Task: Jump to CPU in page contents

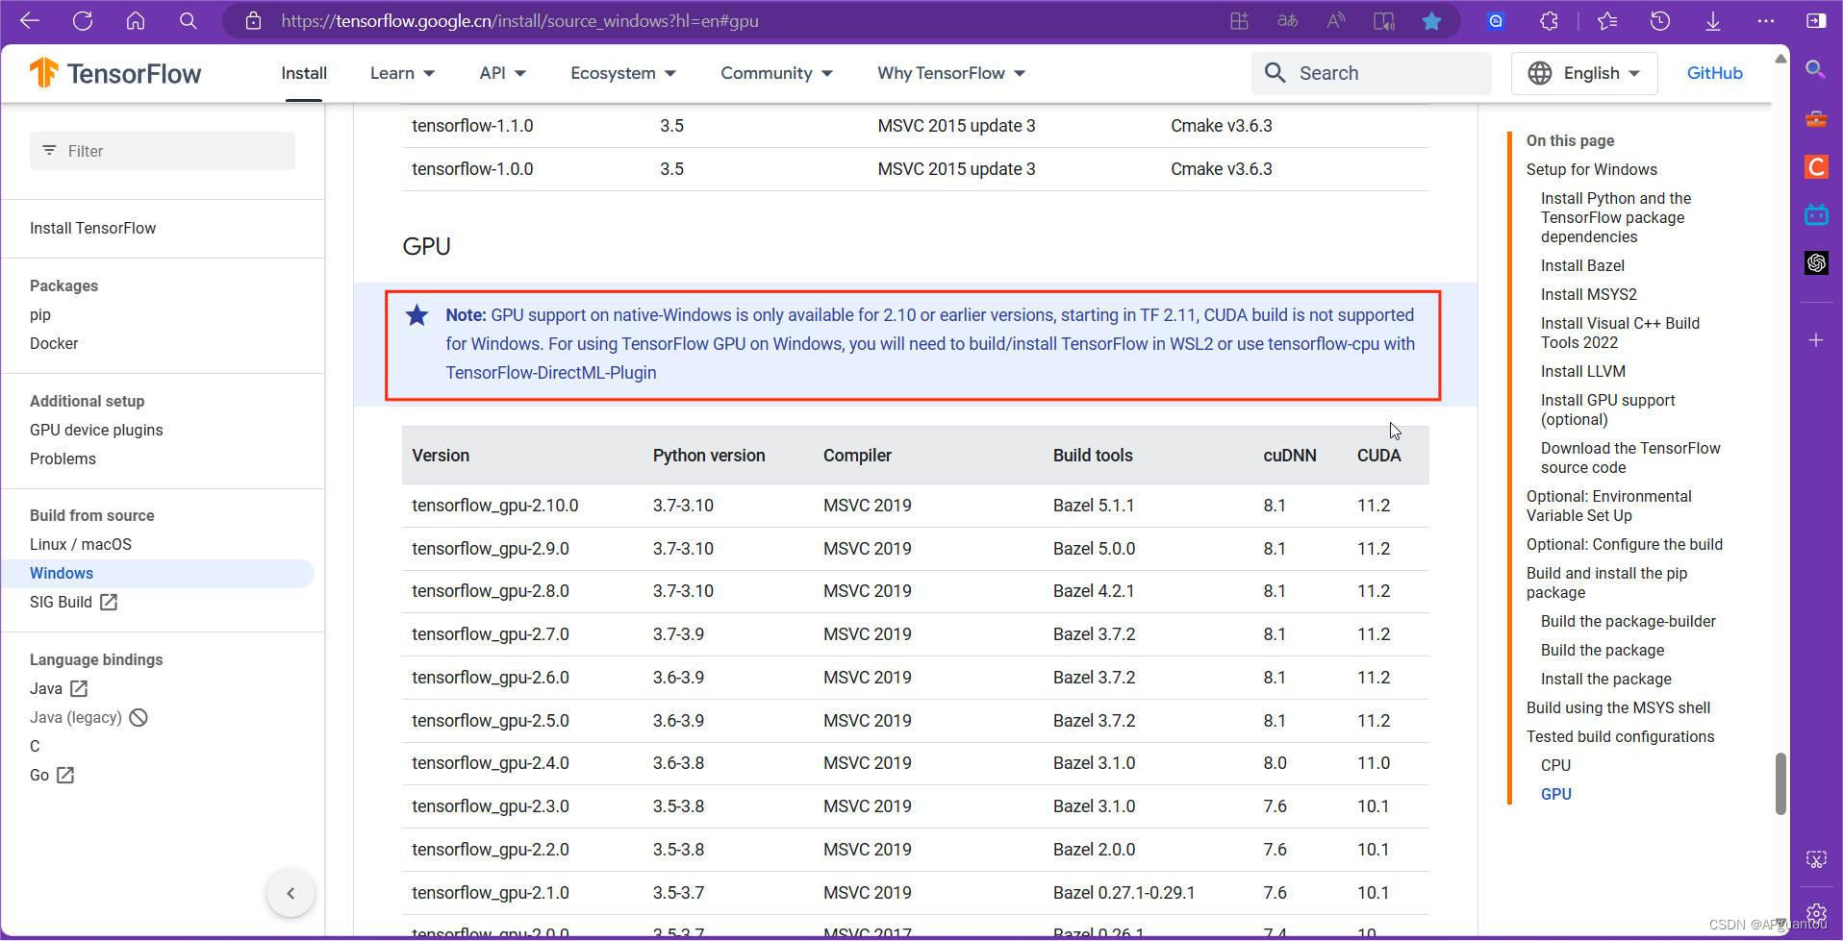Action: [x=1555, y=765]
